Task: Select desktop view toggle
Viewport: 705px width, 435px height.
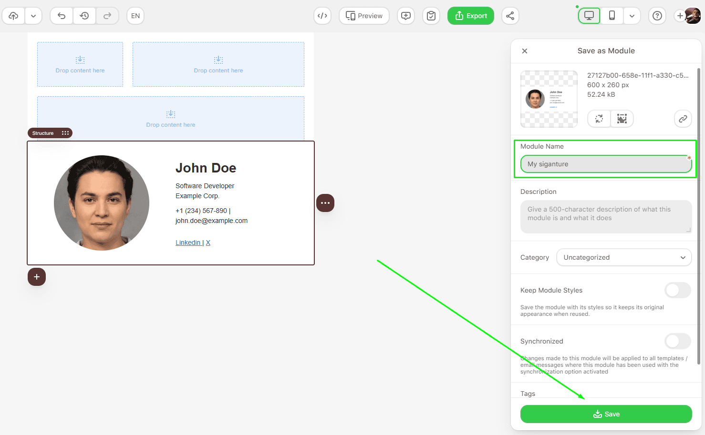Action: point(589,16)
